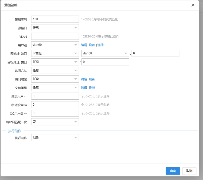Screen dimensions: 203x180
Task: Click the QQ用户数>= input field
Action: (x=55, y=113)
